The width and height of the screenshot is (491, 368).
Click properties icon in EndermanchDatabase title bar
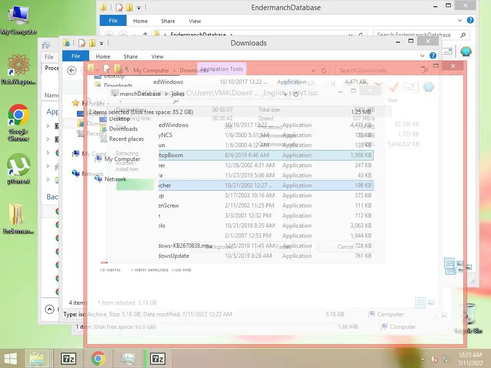point(119,7)
